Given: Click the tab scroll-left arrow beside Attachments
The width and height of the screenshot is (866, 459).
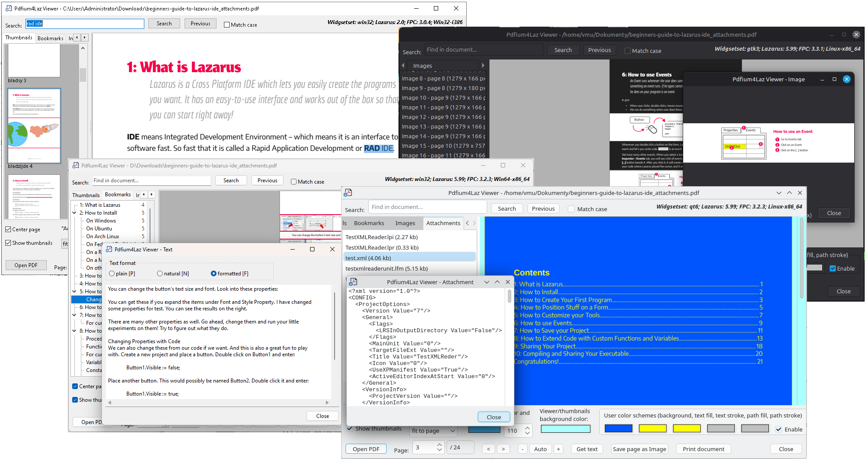Looking at the screenshot, I should click(x=467, y=223).
